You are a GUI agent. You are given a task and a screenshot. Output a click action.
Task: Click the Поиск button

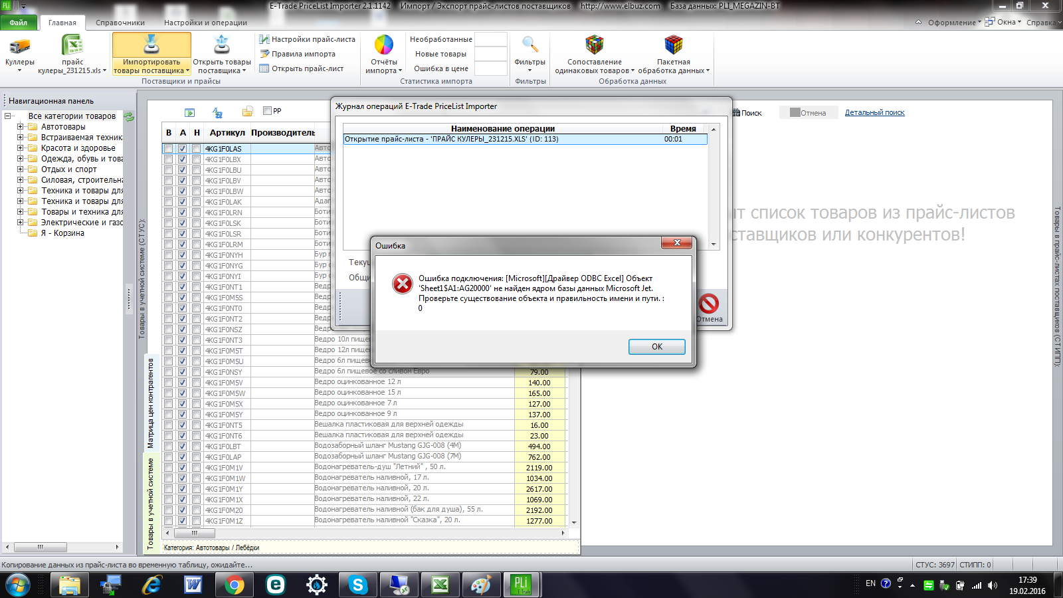[x=747, y=113]
